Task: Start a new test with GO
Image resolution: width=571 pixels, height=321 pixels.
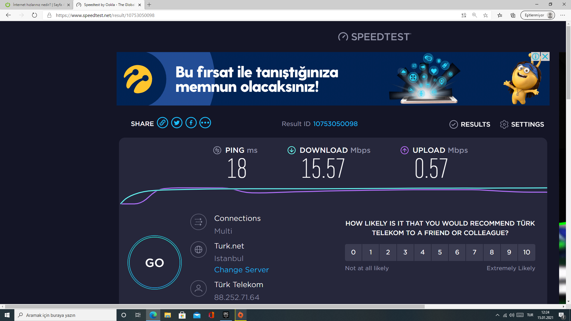Action: 155,262
